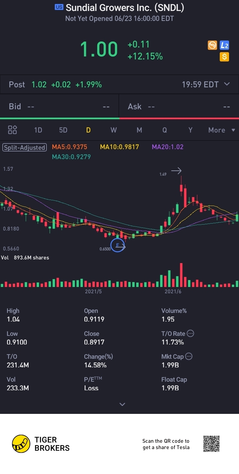239x474 pixels.
Task: Select the Q quarterly chart tab
Action: pos(164,130)
